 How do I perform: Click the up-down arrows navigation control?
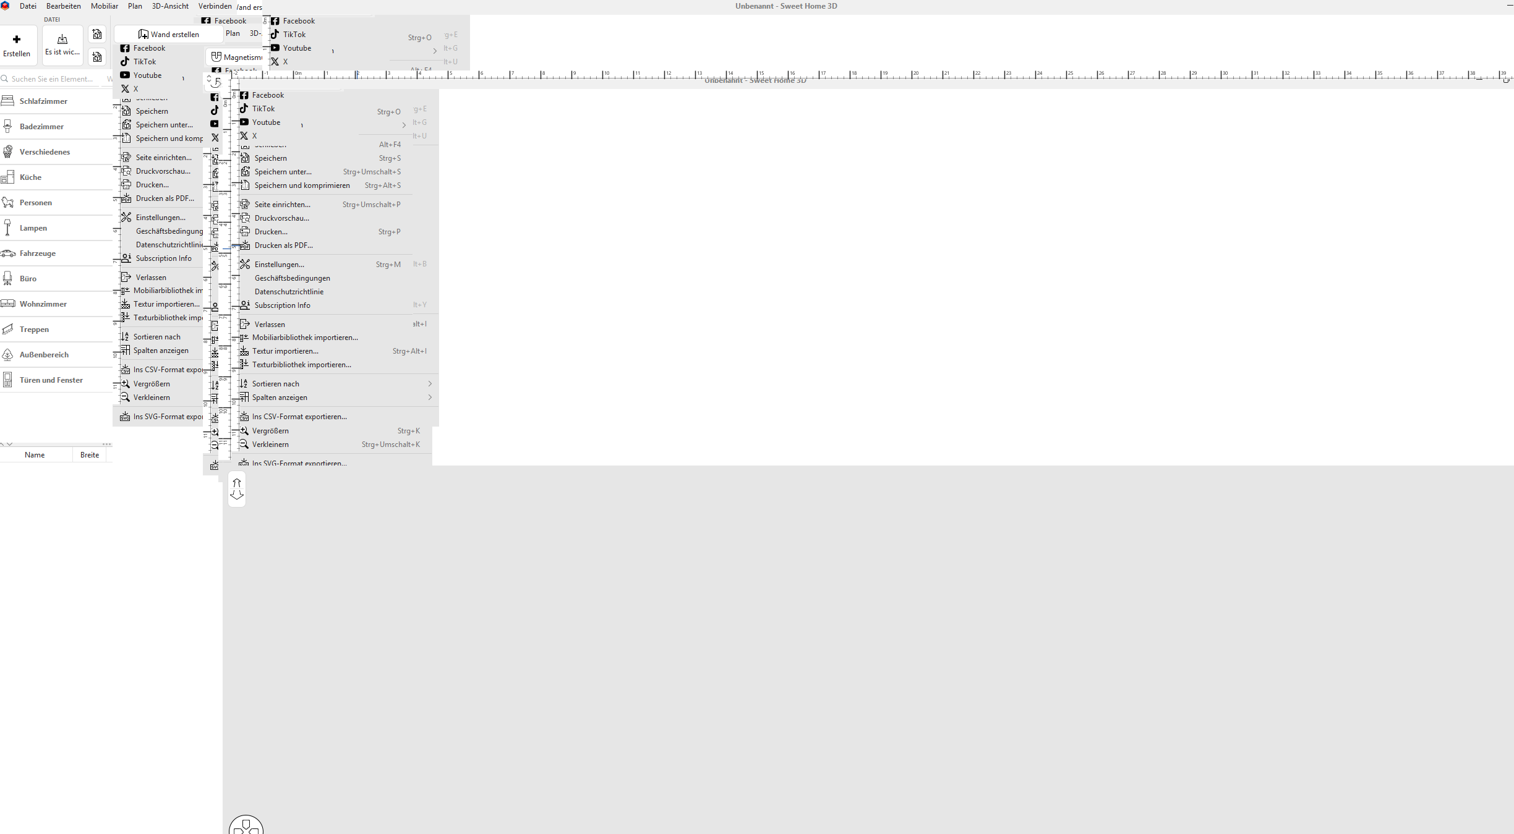point(237,489)
